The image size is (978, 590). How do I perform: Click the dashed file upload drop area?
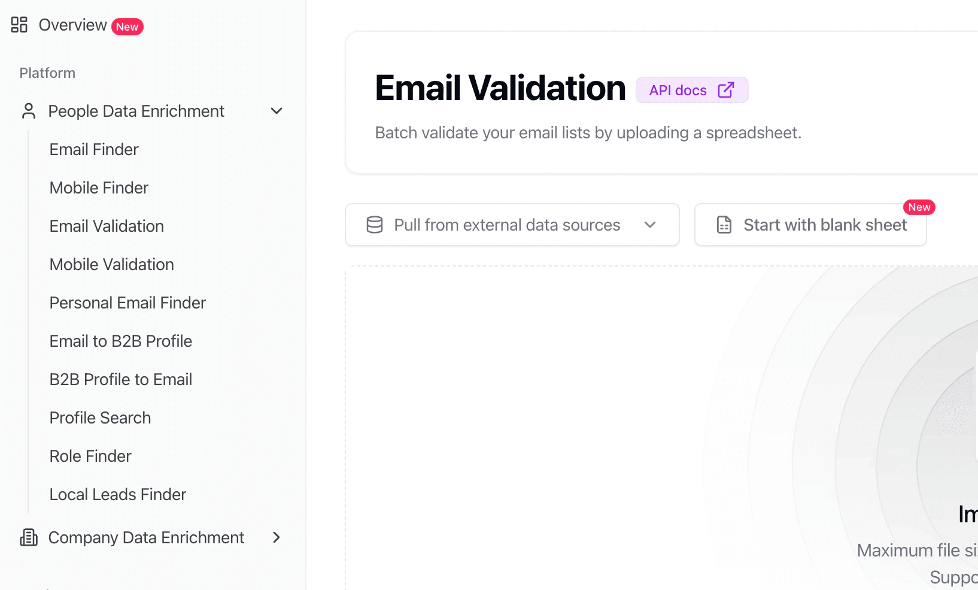click(539, 419)
